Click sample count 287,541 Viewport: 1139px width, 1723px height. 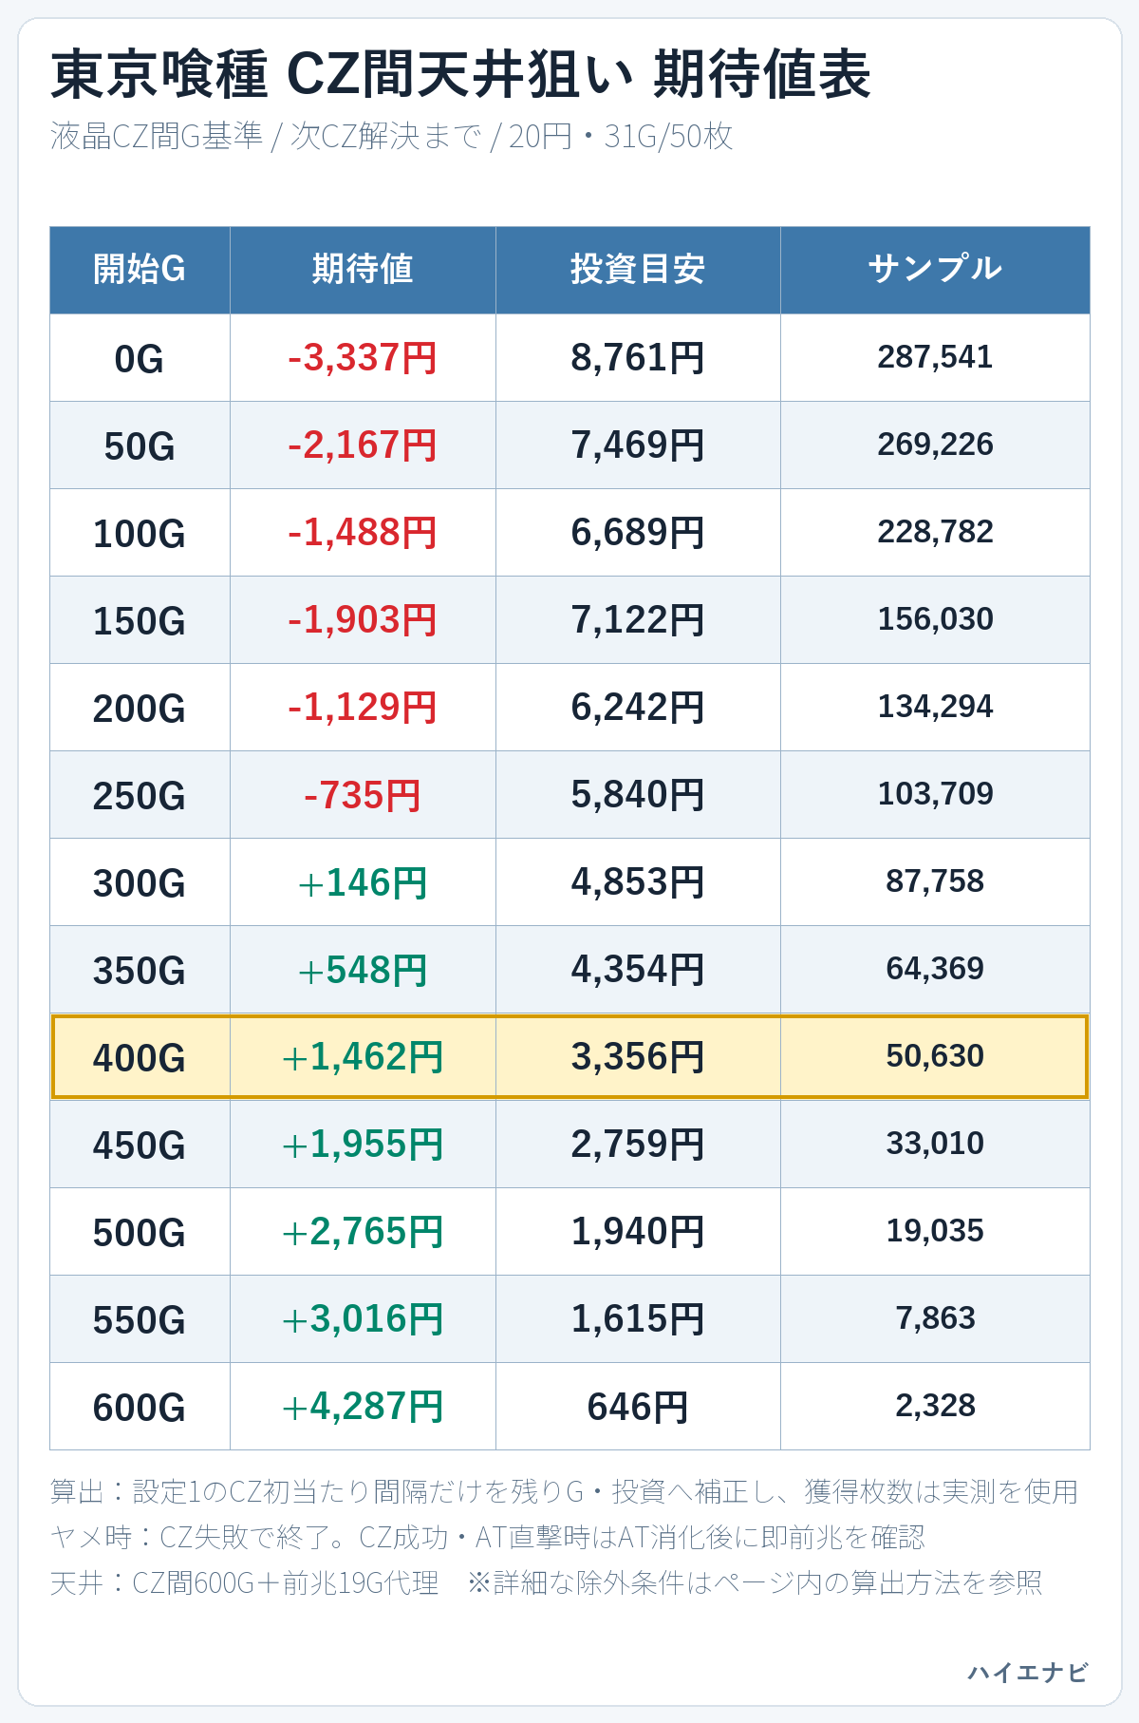[935, 357]
